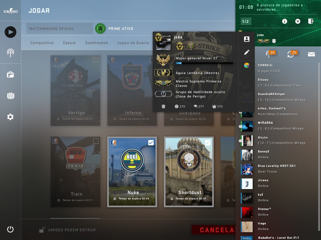View profile icon in player card
The height and width of the screenshot is (240, 321).
coord(247,39)
